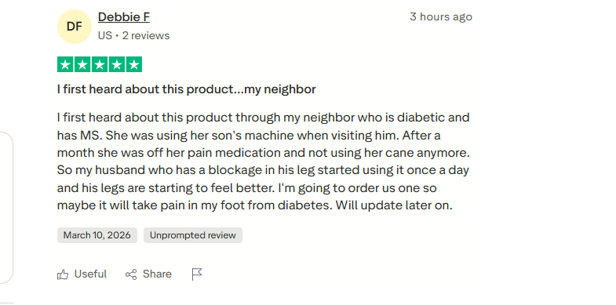
Task: Click the March 10, 2026 date tag
Action: tap(97, 235)
